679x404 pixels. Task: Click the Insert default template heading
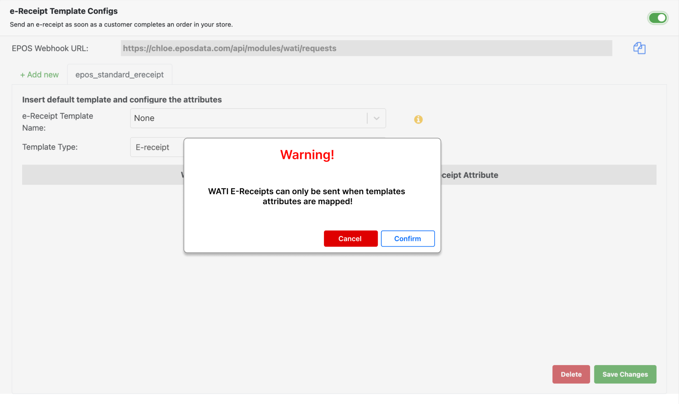click(x=122, y=100)
